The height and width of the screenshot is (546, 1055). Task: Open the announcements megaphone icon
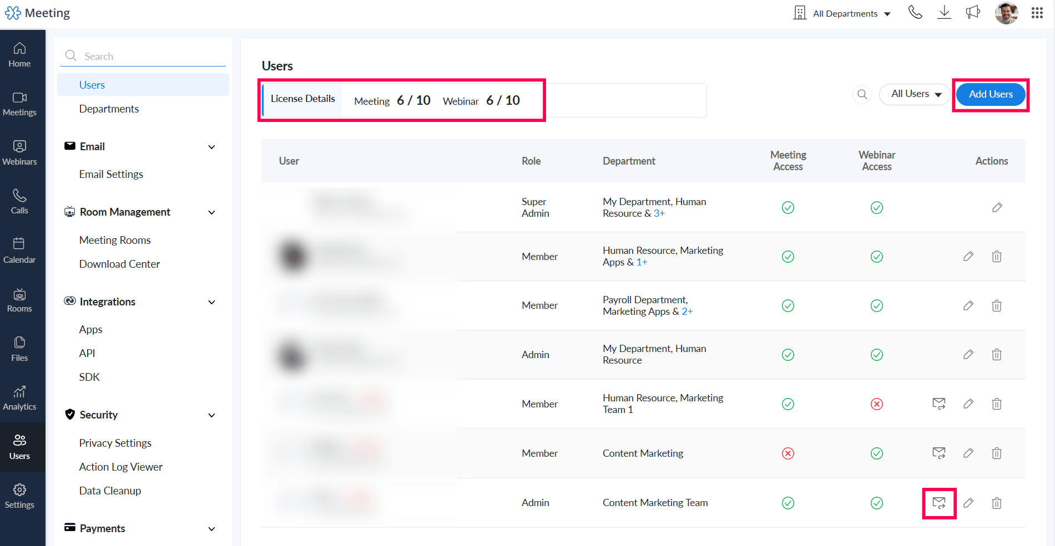pyautogui.click(x=973, y=13)
